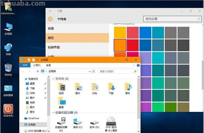204x133 pixels.
Task: Click the 查找设置 search field
Action: [x=172, y=19]
